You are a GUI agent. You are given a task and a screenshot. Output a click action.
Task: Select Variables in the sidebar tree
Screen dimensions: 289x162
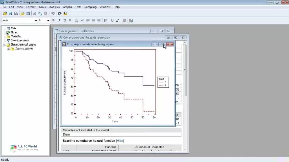(x=16, y=36)
